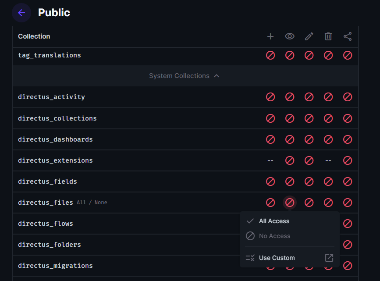Select No Access in the dropdown

[274, 236]
